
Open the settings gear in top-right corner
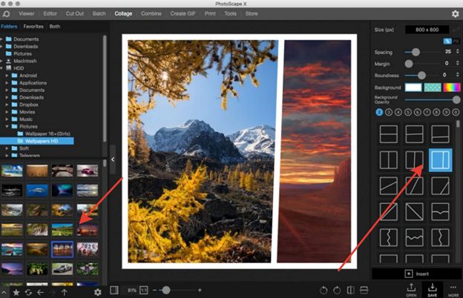[x=455, y=13]
